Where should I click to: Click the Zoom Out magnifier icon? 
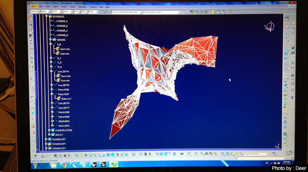[x=99, y=155]
